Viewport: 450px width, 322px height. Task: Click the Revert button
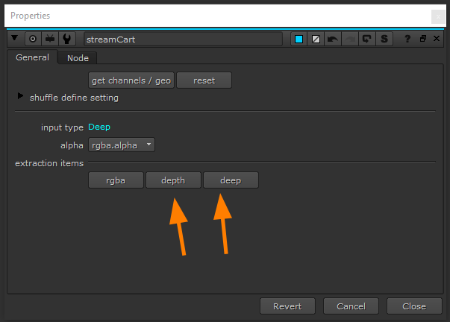click(x=287, y=306)
